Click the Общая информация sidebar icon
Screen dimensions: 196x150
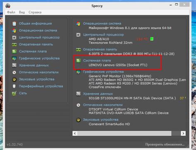(x=14, y=23)
